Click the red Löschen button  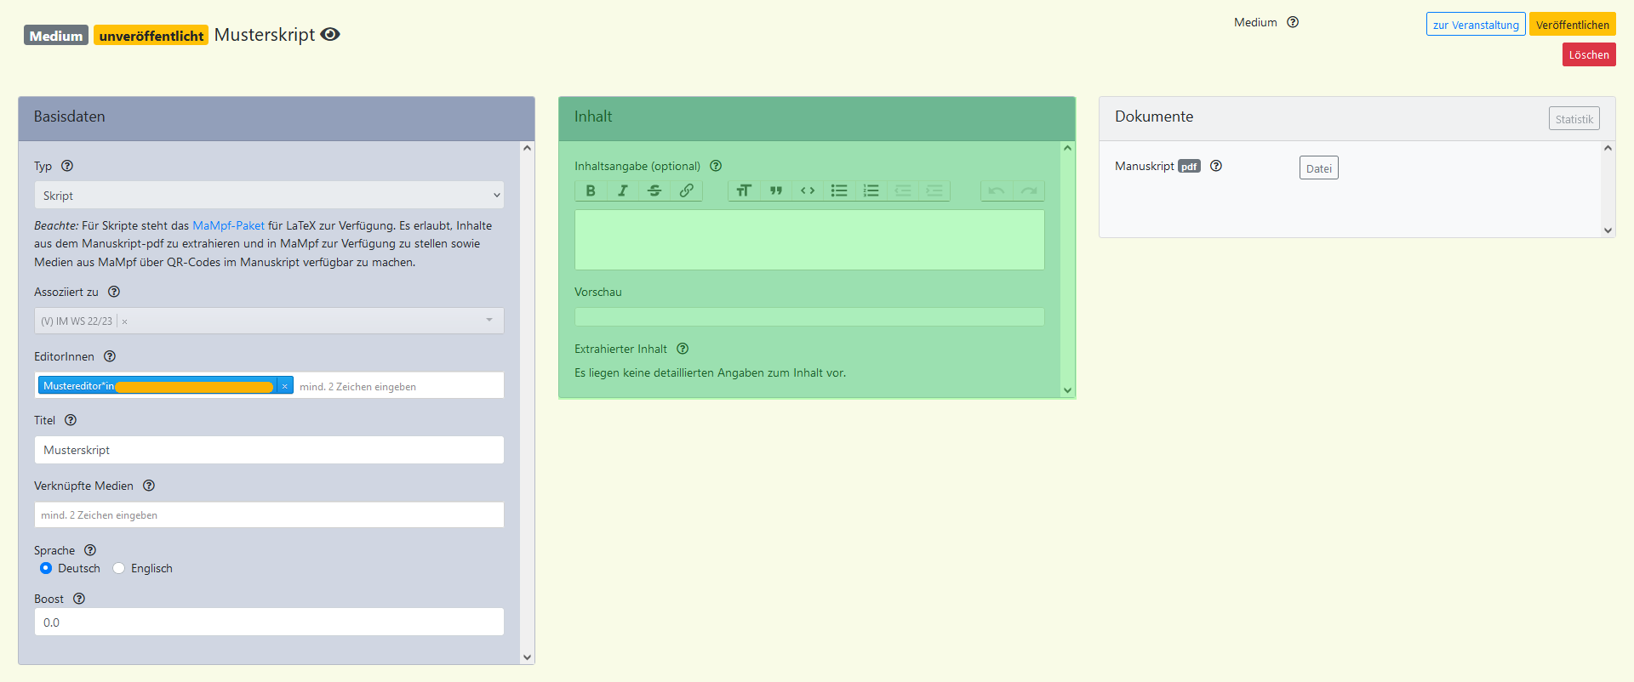click(x=1589, y=54)
